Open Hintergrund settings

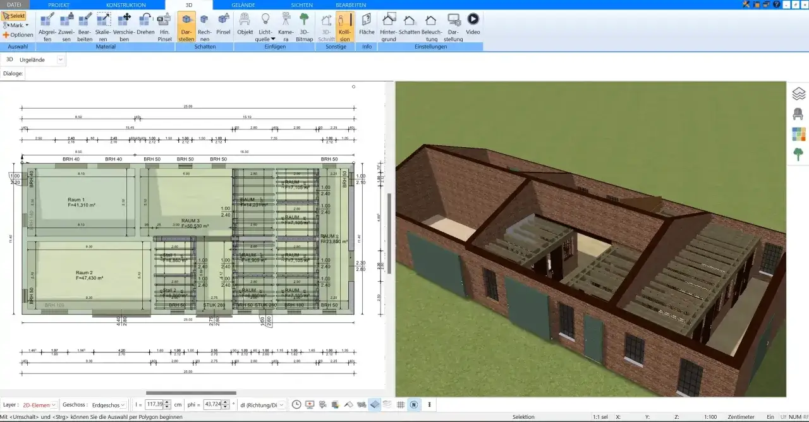[389, 27]
